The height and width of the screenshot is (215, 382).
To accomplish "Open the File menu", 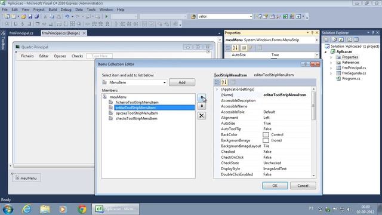I will [x=5, y=10].
